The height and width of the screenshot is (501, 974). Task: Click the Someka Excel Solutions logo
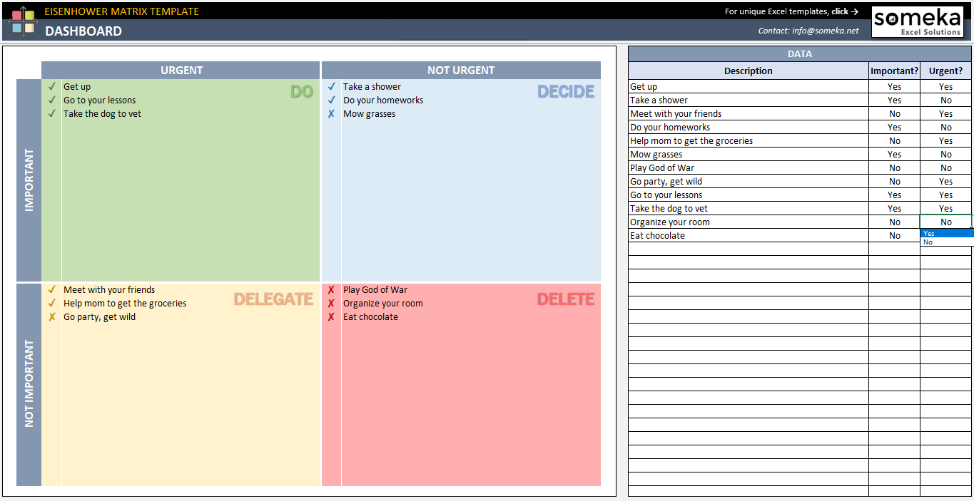(917, 21)
